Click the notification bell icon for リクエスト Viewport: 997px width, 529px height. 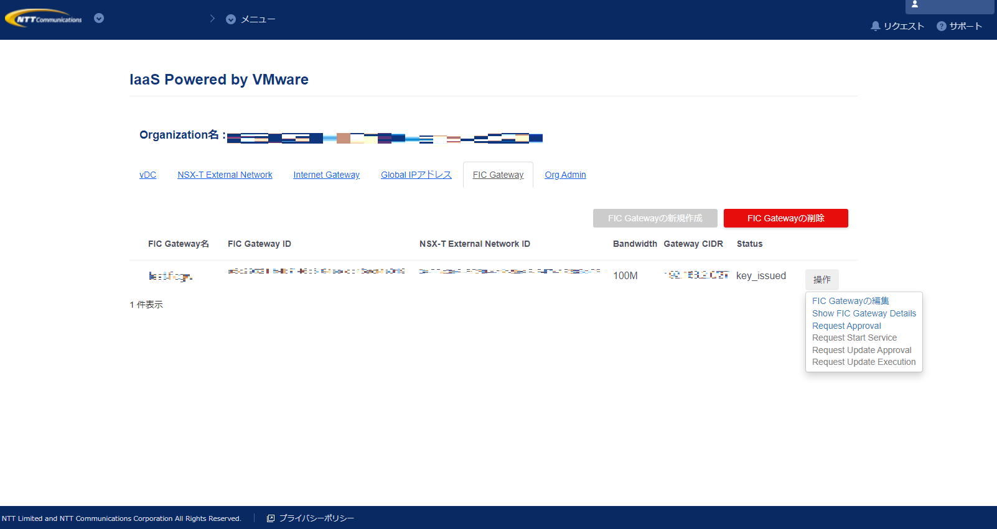pyautogui.click(x=876, y=26)
